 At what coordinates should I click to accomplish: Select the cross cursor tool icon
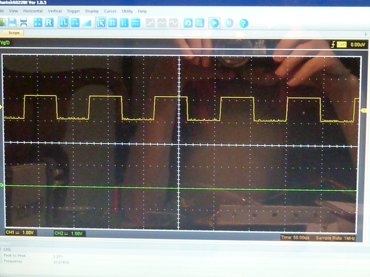(101, 23)
